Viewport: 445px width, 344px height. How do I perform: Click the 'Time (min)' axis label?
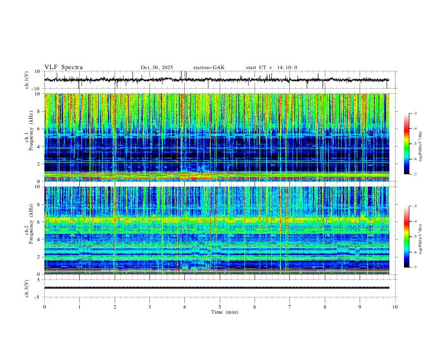[x=225, y=312]
